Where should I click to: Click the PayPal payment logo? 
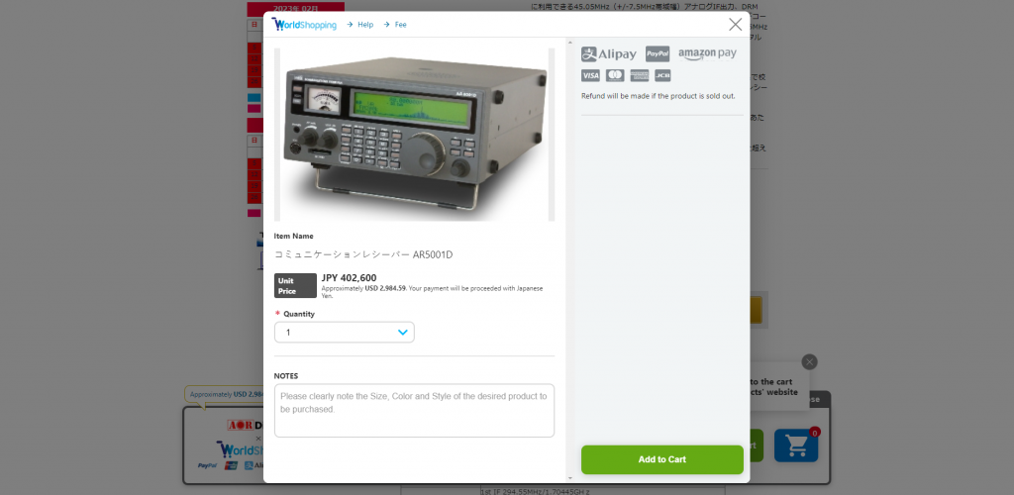(x=658, y=53)
